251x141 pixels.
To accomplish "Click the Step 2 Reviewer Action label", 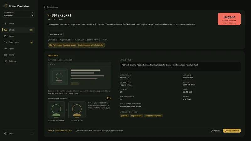I will point(60,131).
